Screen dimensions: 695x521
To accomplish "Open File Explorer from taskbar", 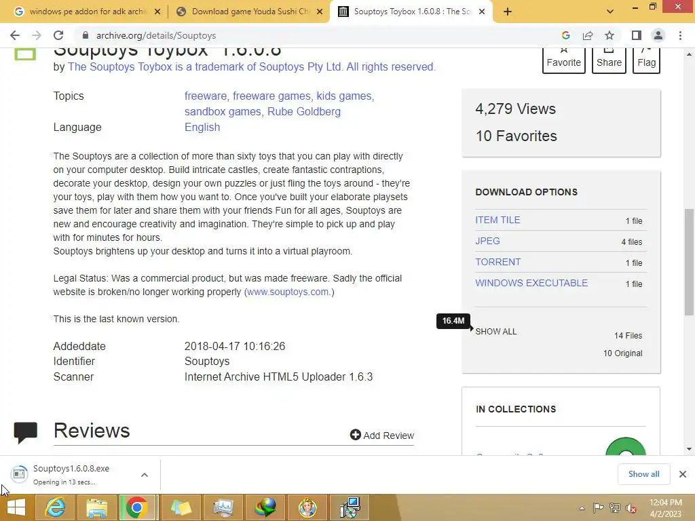I will point(96,507).
